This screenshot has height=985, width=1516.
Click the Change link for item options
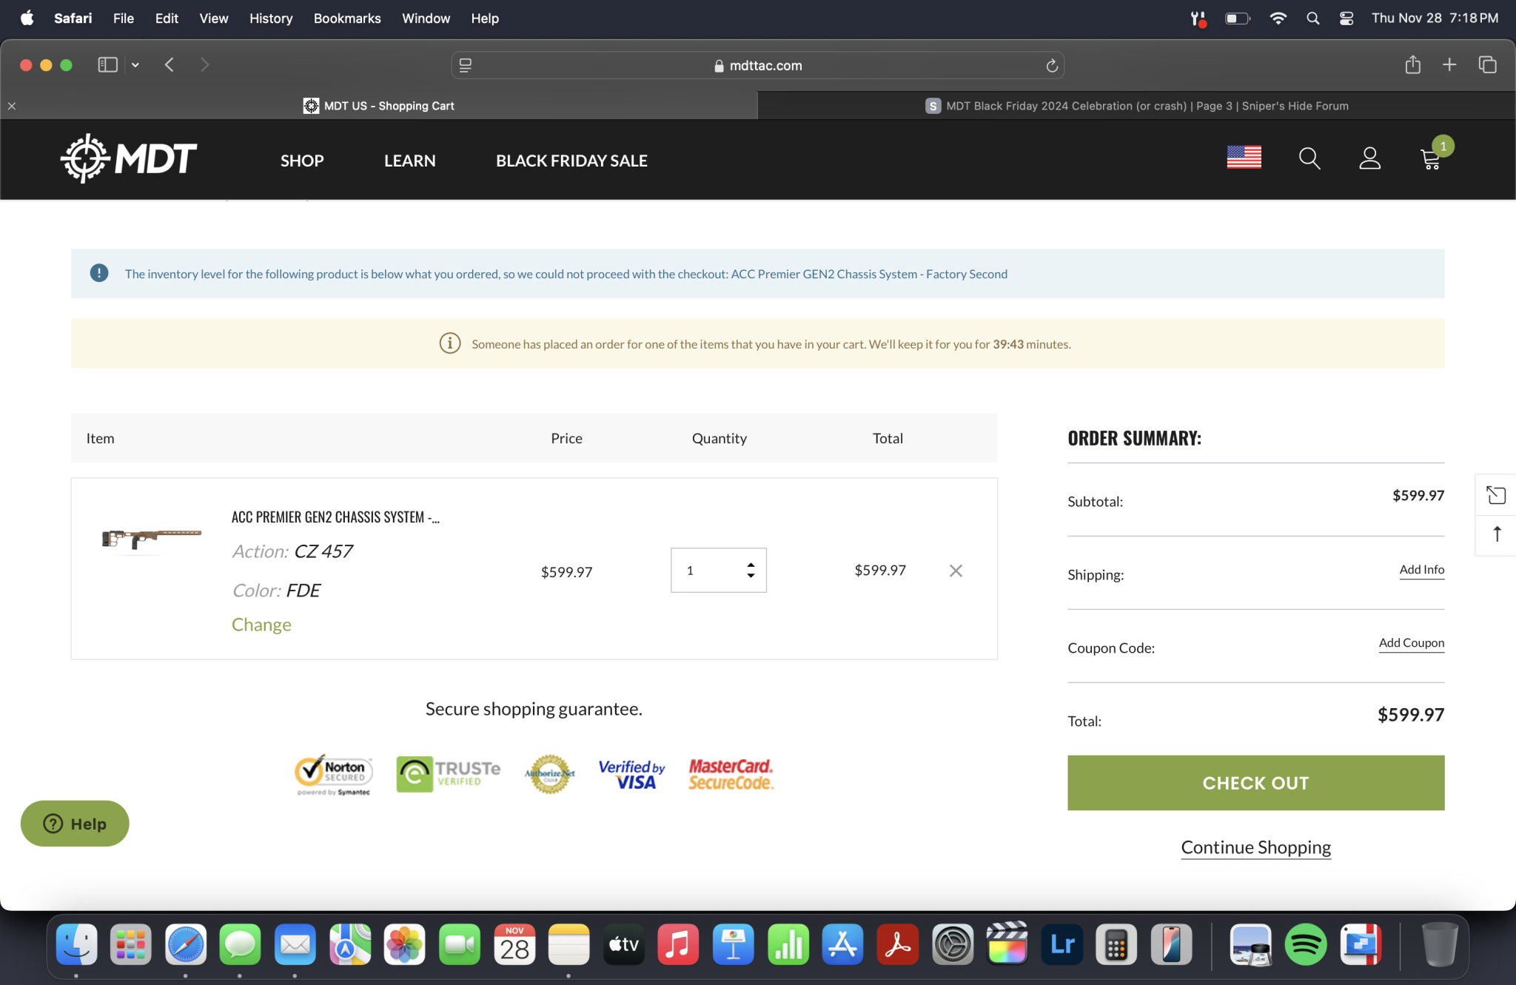point(261,625)
